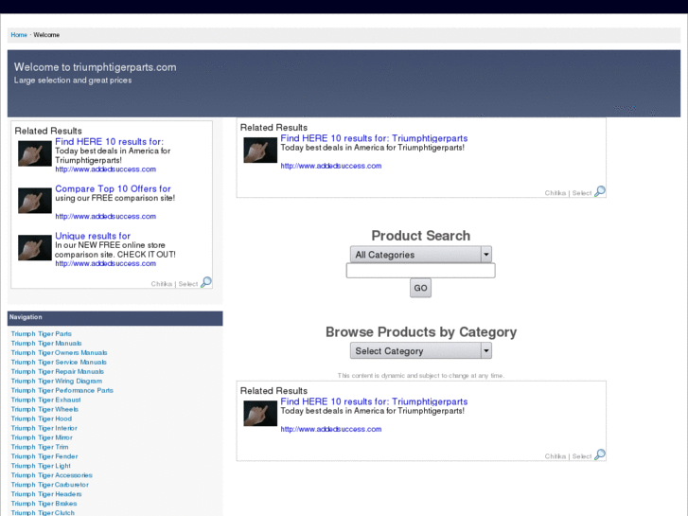
Task: Open hand thumbnail beside 'Find HERE 10 results for:' in left ad
Action: (x=35, y=153)
